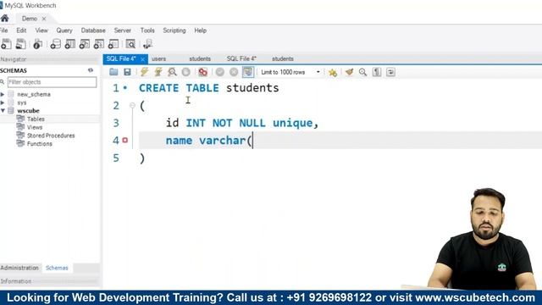Execute the statement under cursor icon

158,72
